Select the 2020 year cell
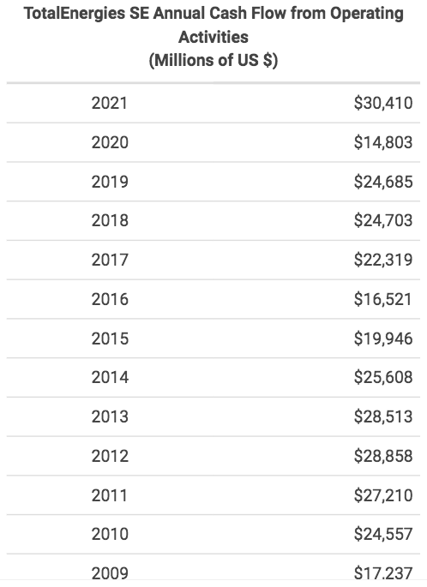The height and width of the screenshot is (587, 427). click(110, 142)
